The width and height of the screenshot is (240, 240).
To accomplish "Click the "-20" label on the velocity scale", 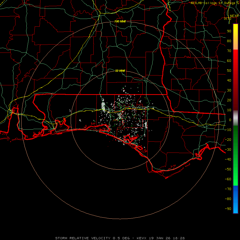I will click(x=228, y=139).
